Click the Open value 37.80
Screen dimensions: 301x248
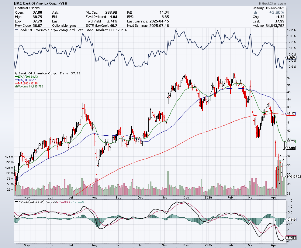pos(37,12)
